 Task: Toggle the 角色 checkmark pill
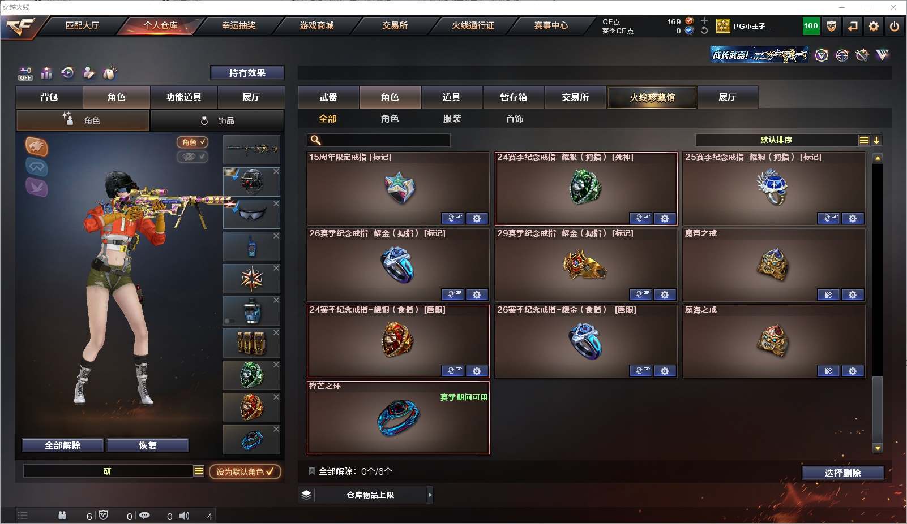(x=192, y=142)
